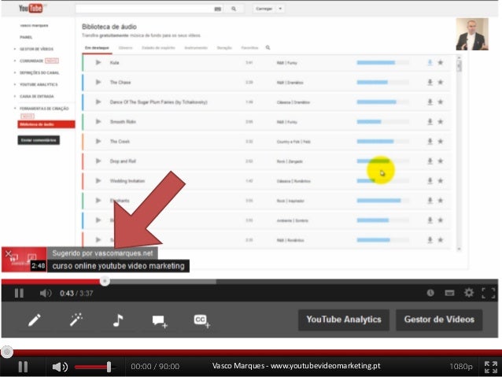The width and height of the screenshot is (502, 377).
Task: Open the magic wand enhancements tool
Action: click(x=76, y=320)
